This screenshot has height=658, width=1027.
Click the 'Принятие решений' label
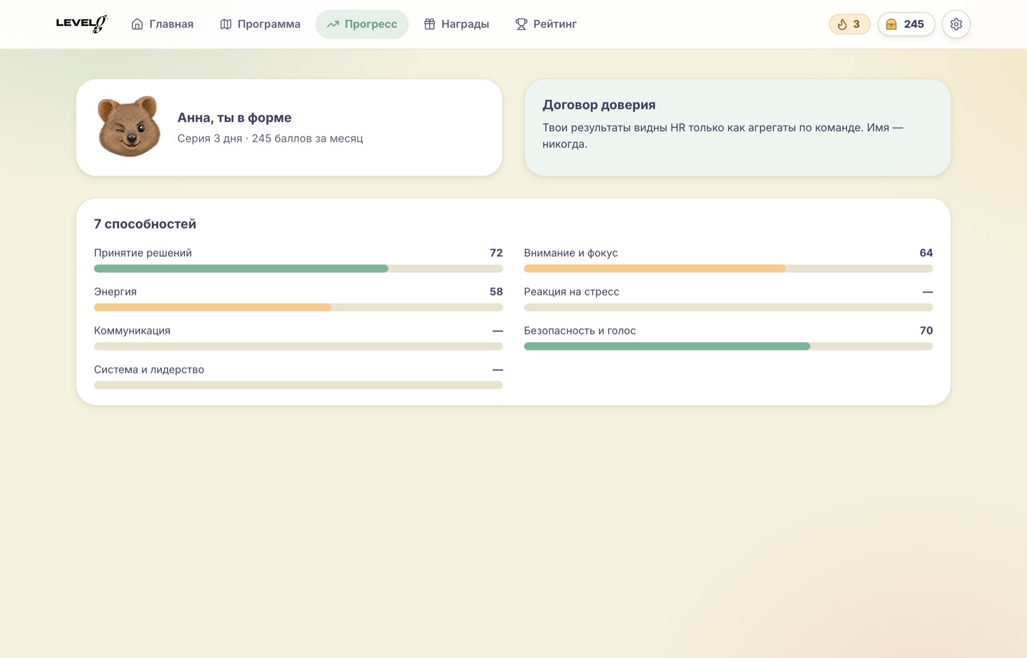143,253
